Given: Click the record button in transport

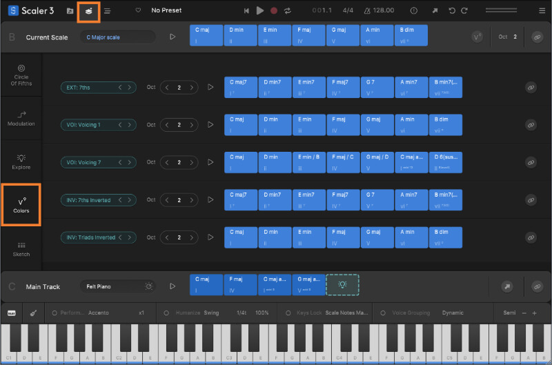Looking at the screenshot, I should (x=273, y=10).
